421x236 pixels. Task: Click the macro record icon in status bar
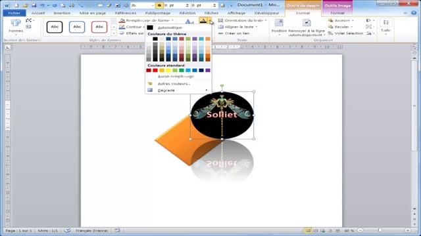coord(117,230)
